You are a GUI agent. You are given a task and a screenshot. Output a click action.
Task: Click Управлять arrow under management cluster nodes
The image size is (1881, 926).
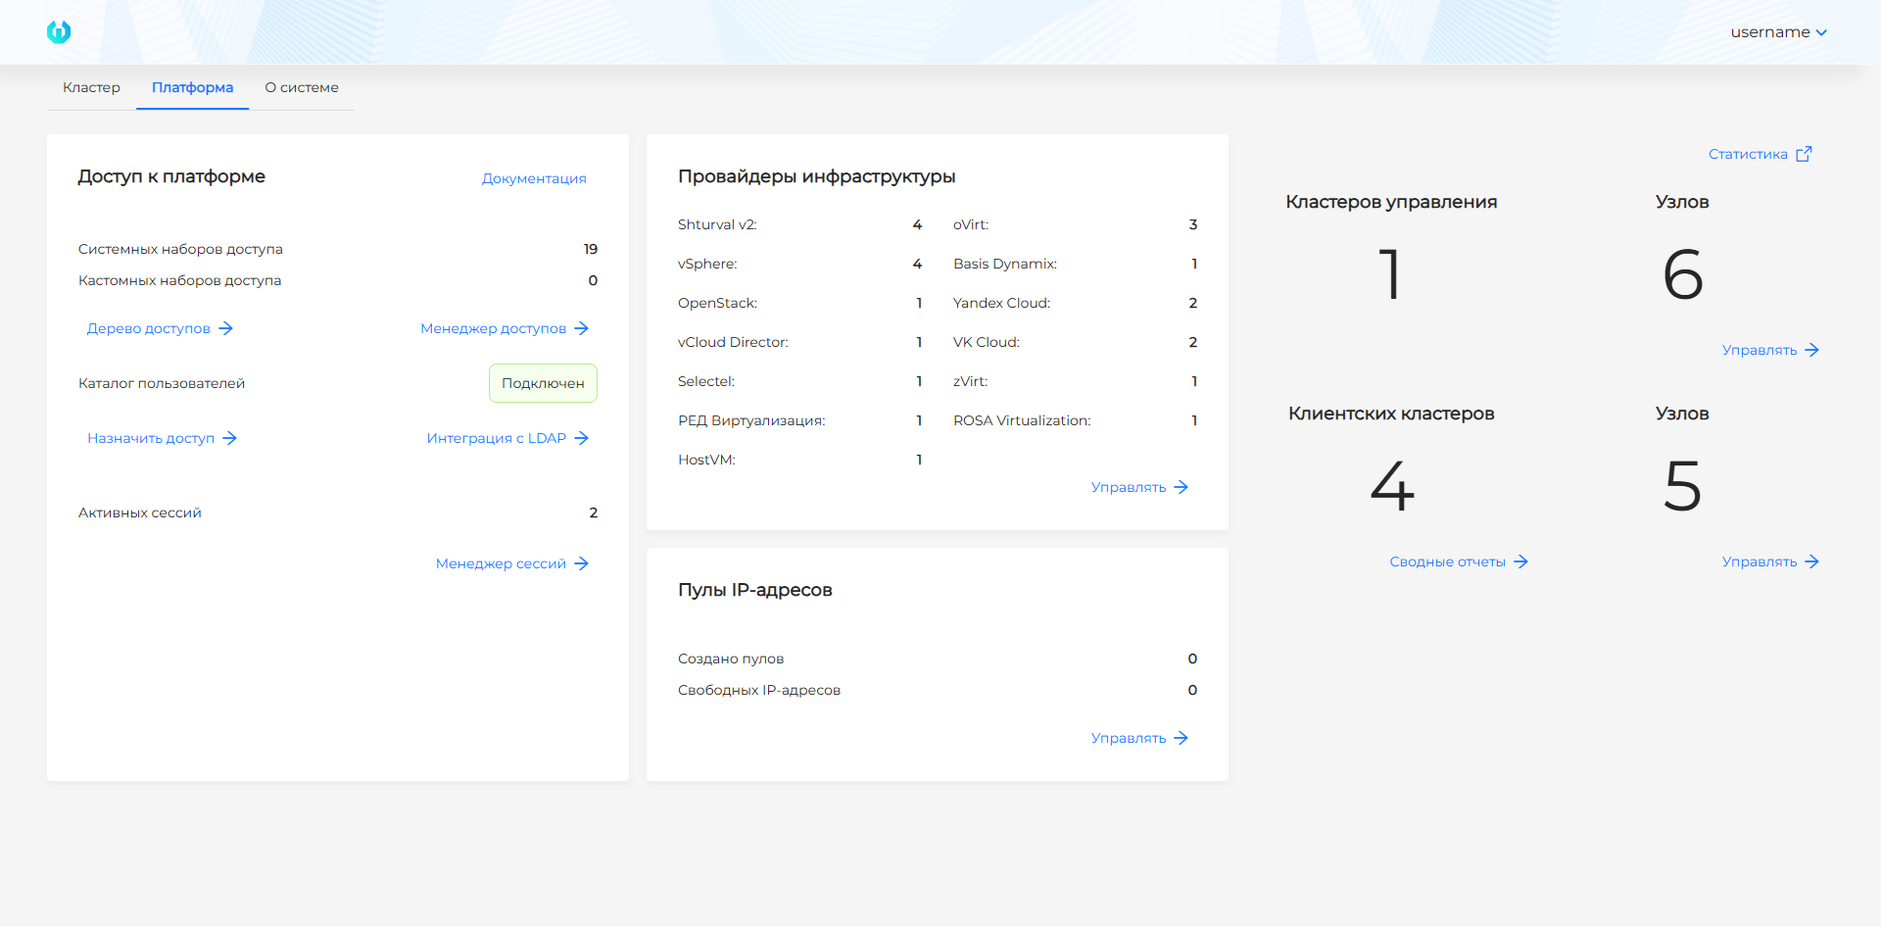(1812, 350)
